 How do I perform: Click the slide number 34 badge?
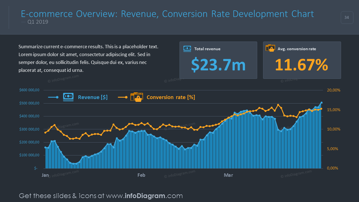click(347, 17)
